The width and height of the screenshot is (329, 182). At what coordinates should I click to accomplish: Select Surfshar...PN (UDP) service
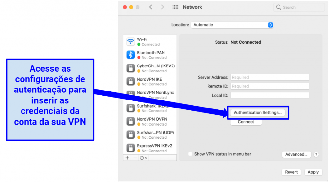155,133
